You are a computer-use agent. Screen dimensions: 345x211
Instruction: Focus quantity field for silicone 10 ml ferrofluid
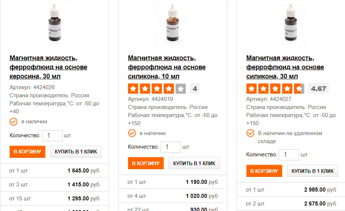pyautogui.click(x=171, y=147)
